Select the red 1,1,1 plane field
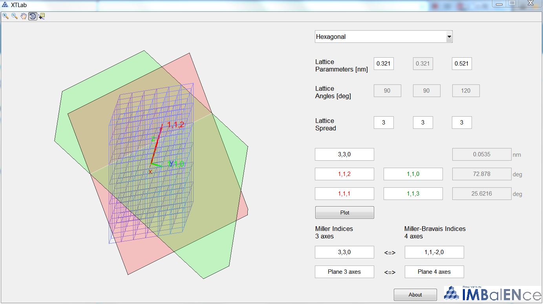 344,194
